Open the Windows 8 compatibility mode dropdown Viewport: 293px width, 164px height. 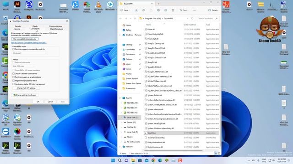[x=29, y=53]
